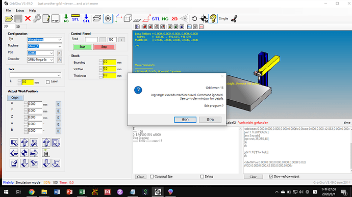Open file with the folder icon
Image resolution: width=352 pixels, height=197 pixels.
point(9,19)
